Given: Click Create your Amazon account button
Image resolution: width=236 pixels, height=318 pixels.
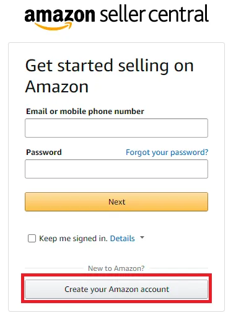Looking at the screenshot, I should (x=116, y=289).
